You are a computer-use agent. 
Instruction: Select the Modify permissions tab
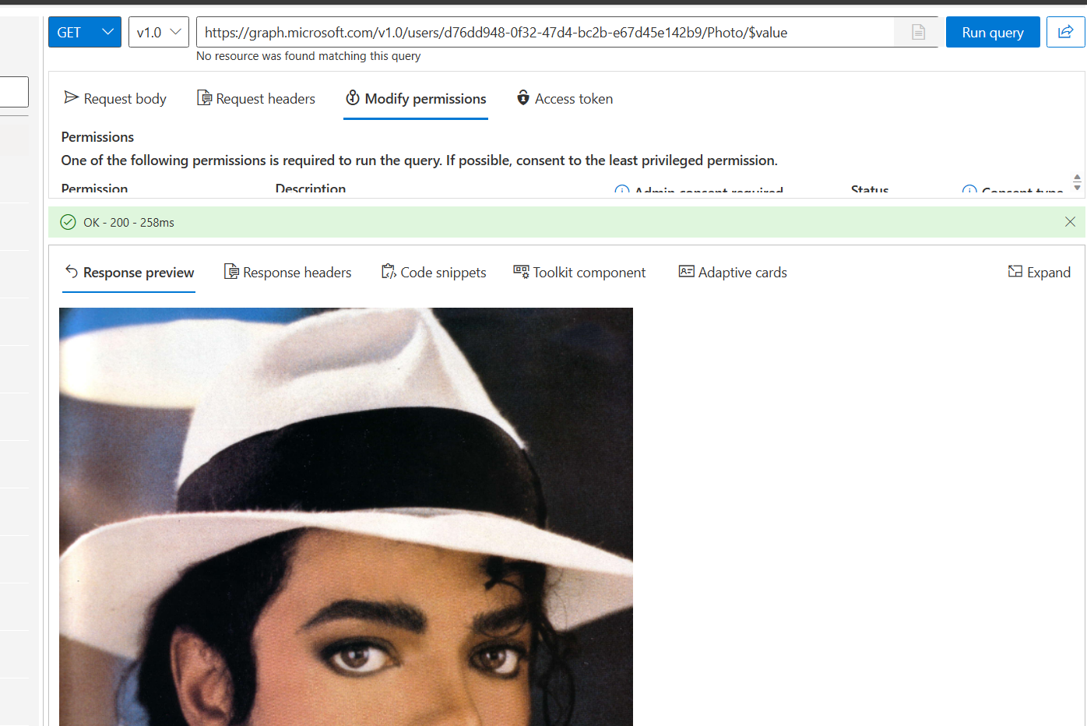pos(416,98)
